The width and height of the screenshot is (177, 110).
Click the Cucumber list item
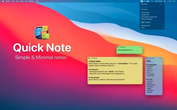(150, 74)
